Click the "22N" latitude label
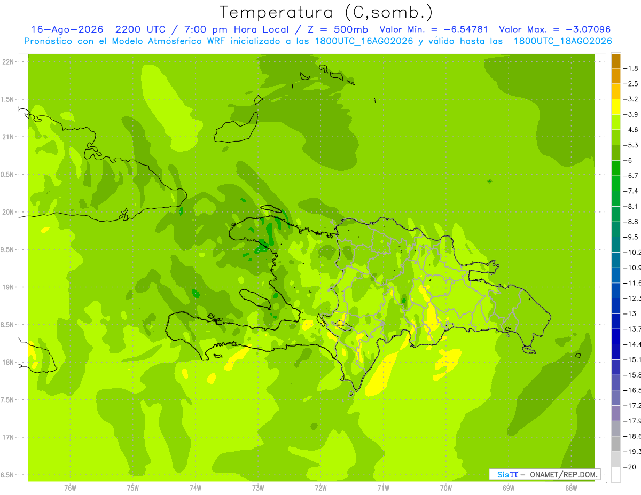Viewport: 641px width, 495px height. click(x=8, y=61)
